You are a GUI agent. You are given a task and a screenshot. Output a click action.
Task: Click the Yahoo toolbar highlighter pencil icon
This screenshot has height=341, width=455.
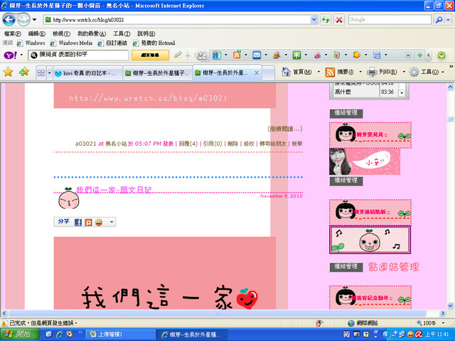point(178,55)
